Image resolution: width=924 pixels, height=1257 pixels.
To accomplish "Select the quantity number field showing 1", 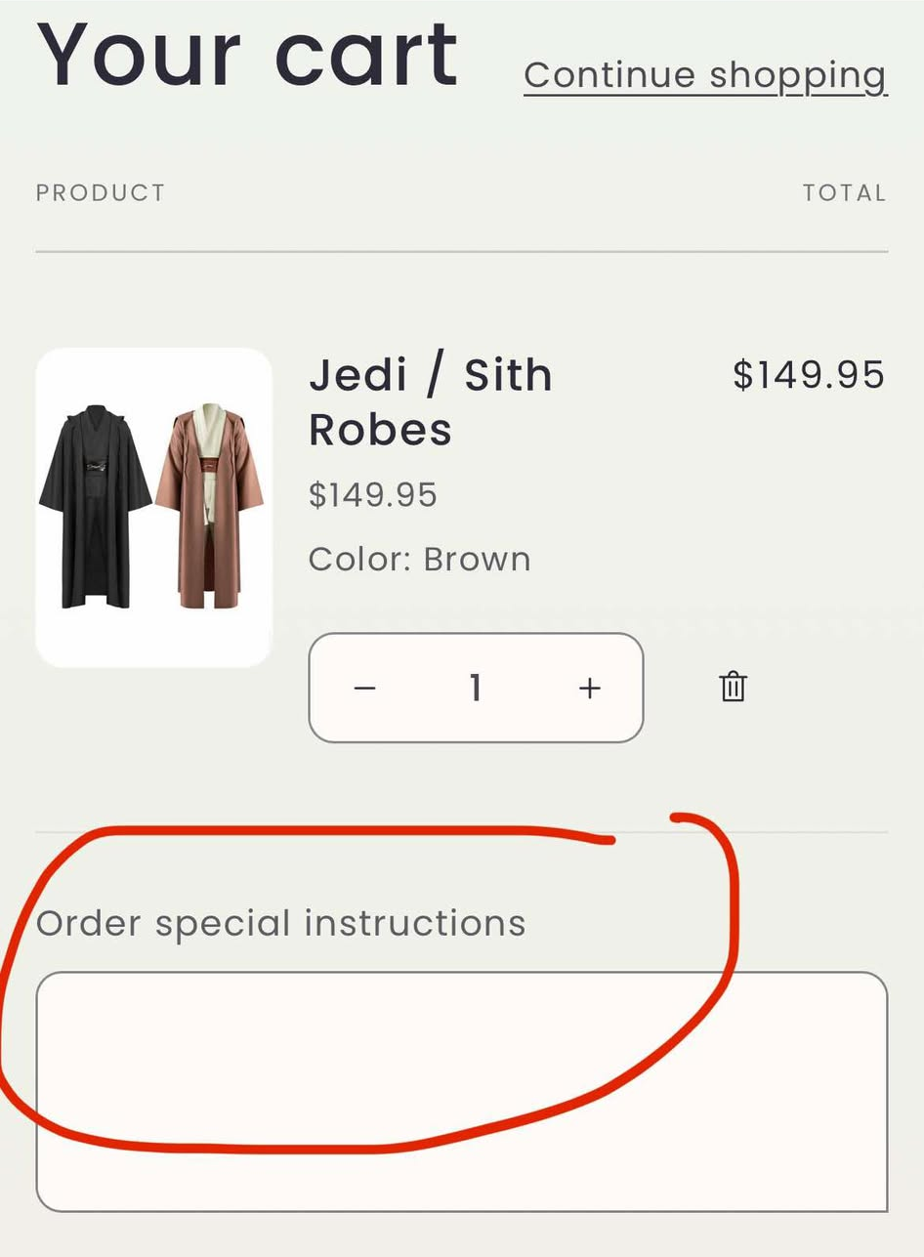I will pos(476,687).
